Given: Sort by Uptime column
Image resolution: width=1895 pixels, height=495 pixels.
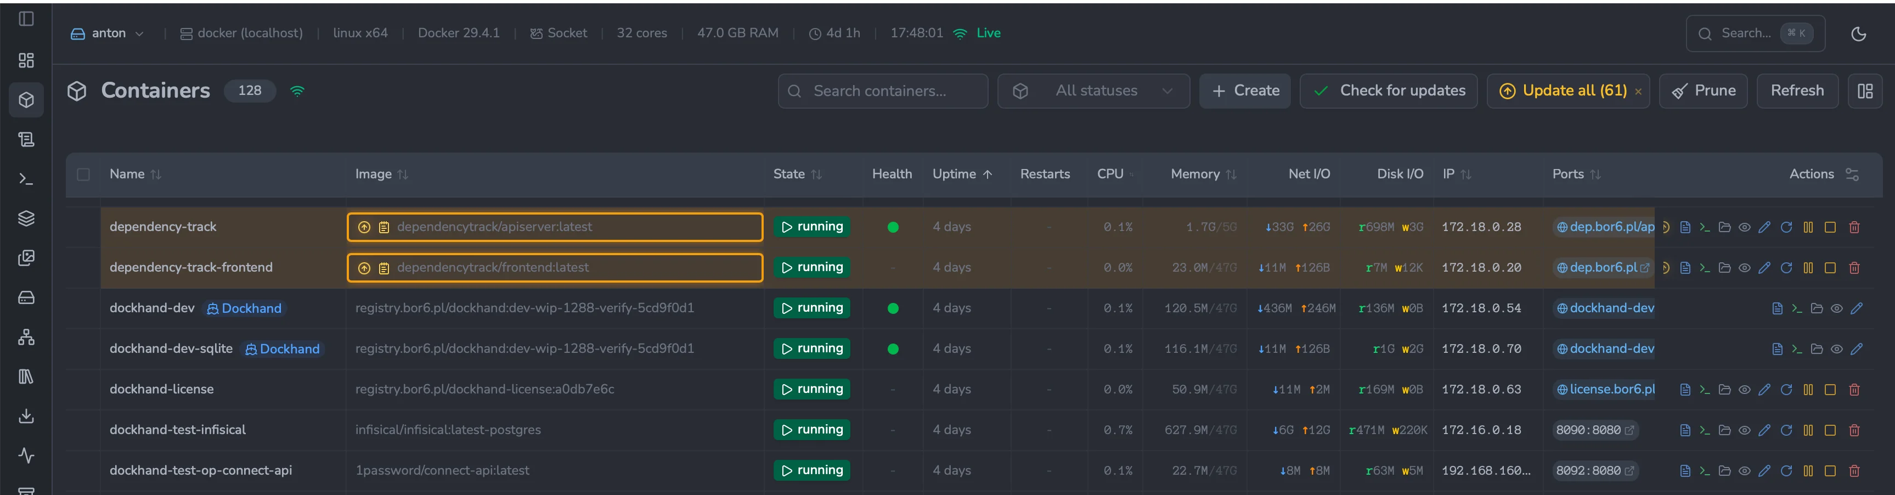Looking at the screenshot, I should pos(962,175).
